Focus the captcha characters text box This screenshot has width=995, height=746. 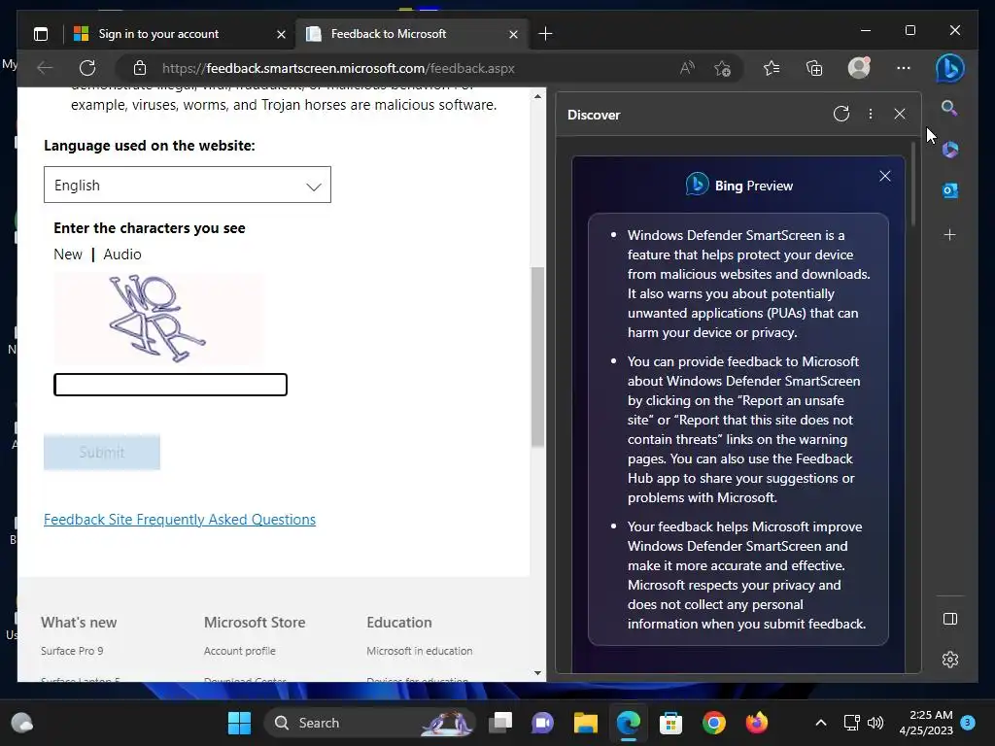(x=170, y=385)
